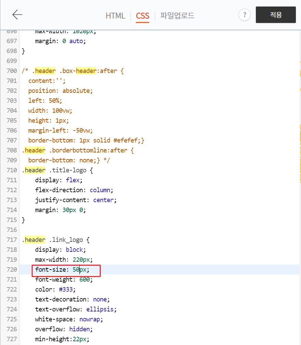The image size is (301, 345).
Task: Click the line 'display: block;'
Action: (x=61, y=250)
